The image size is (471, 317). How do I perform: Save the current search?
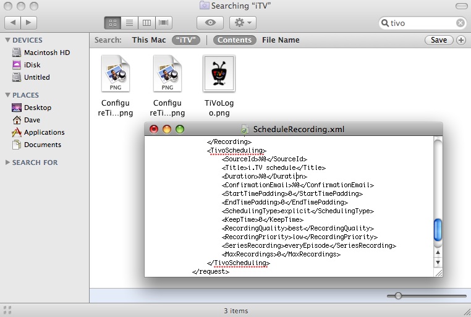pos(439,40)
